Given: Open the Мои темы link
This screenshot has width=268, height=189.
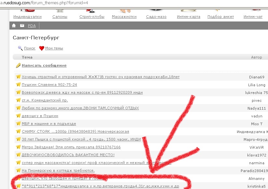Looking at the screenshot, I should (x=54, y=48).
